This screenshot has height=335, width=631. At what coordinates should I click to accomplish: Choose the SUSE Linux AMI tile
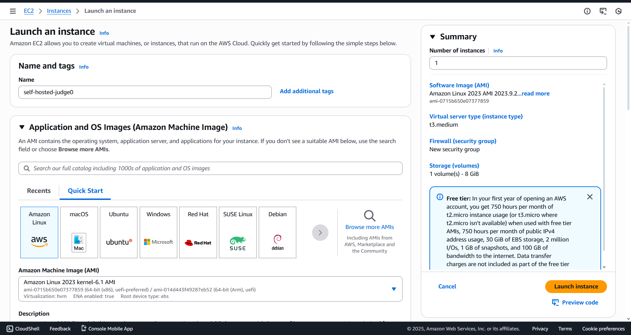[237, 232]
